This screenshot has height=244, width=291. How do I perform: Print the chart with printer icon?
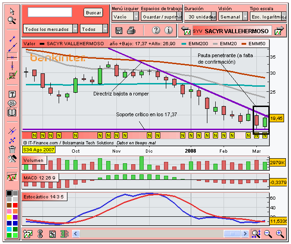pyautogui.click(x=131, y=30)
